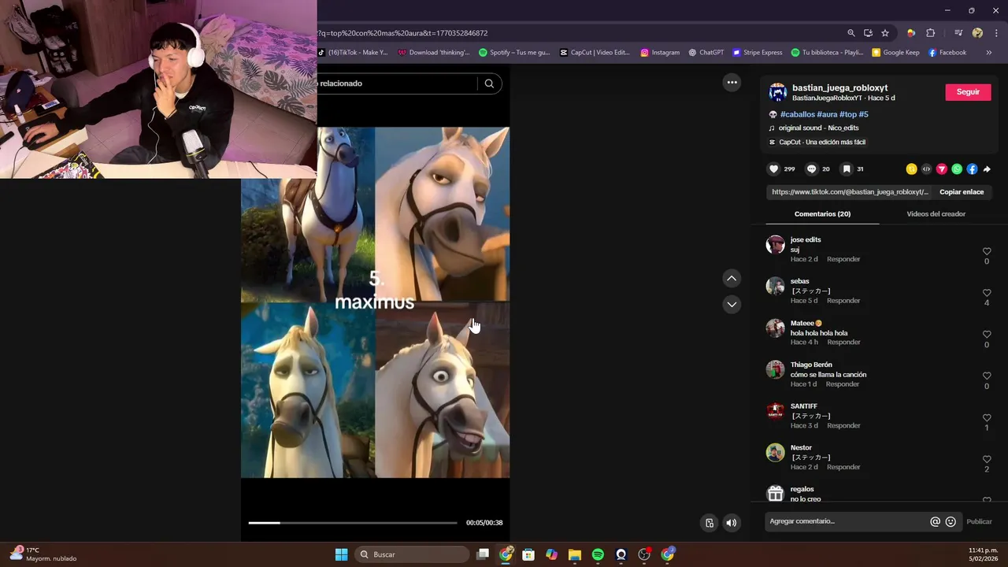Open the Chrome extensions puzzle icon

click(931, 33)
